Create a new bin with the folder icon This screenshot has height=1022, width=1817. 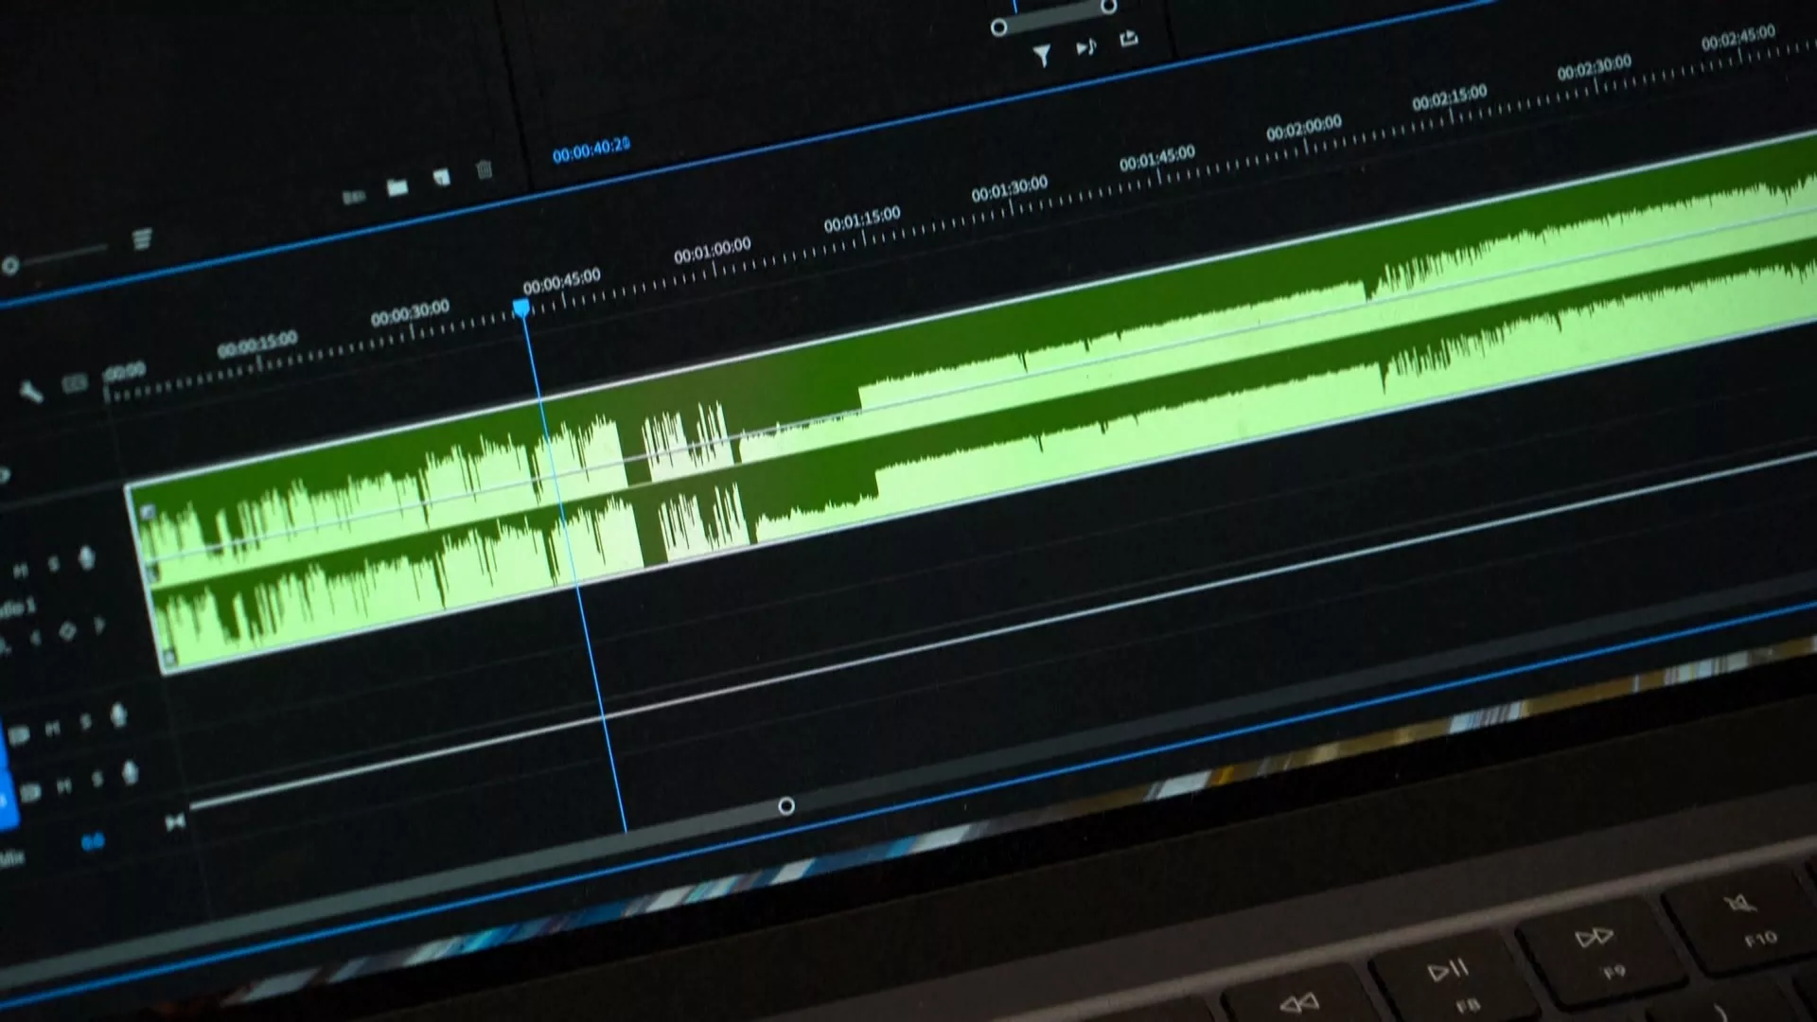[x=397, y=187]
